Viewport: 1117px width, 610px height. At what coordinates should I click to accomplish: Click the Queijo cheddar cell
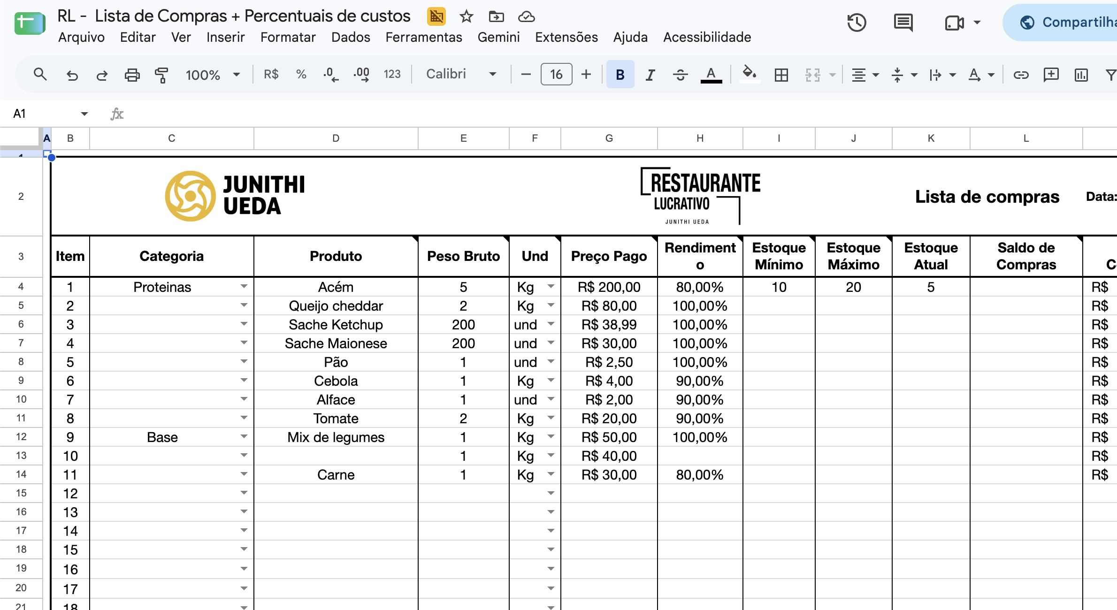coord(336,305)
